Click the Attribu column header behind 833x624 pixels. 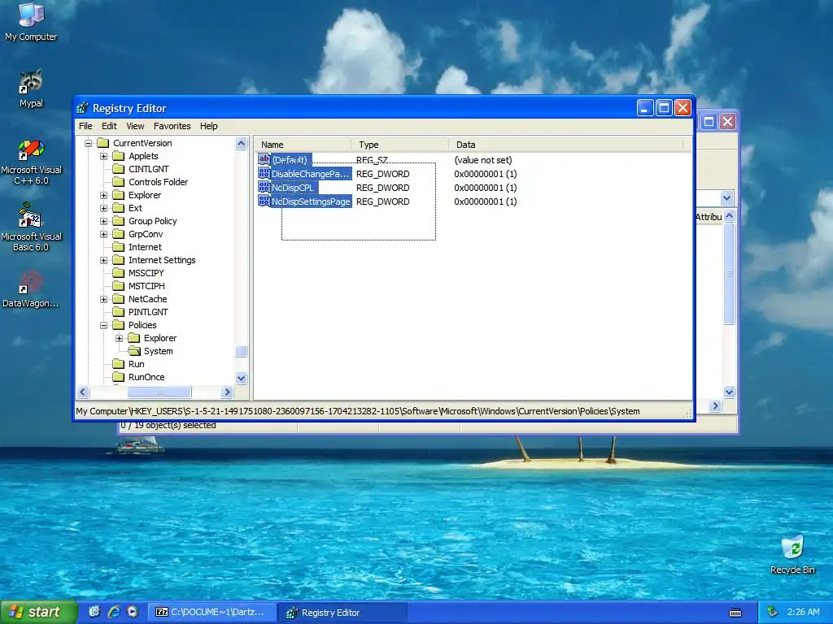click(x=709, y=216)
